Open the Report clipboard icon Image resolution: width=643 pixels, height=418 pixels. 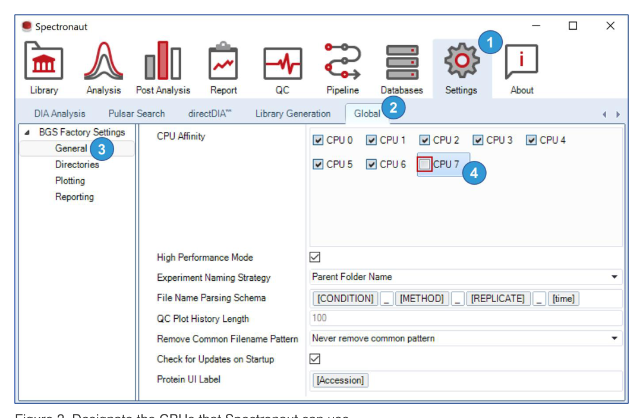[223, 61]
